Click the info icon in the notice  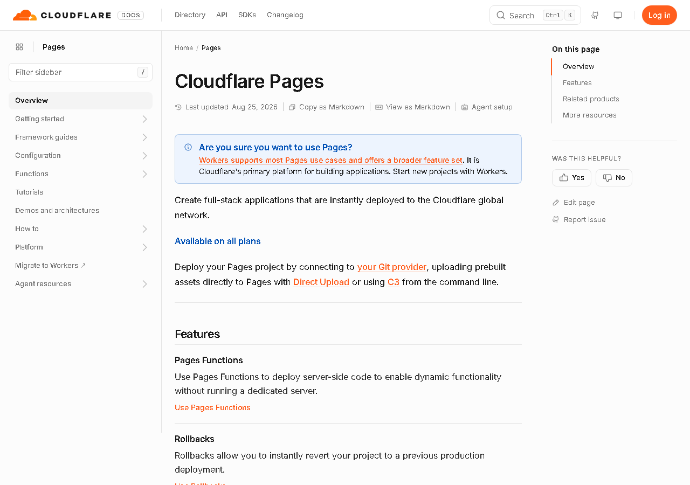pos(188,147)
